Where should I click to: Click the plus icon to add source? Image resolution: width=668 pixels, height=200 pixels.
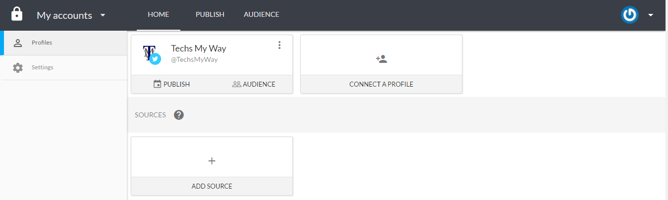pyautogui.click(x=212, y=161)
